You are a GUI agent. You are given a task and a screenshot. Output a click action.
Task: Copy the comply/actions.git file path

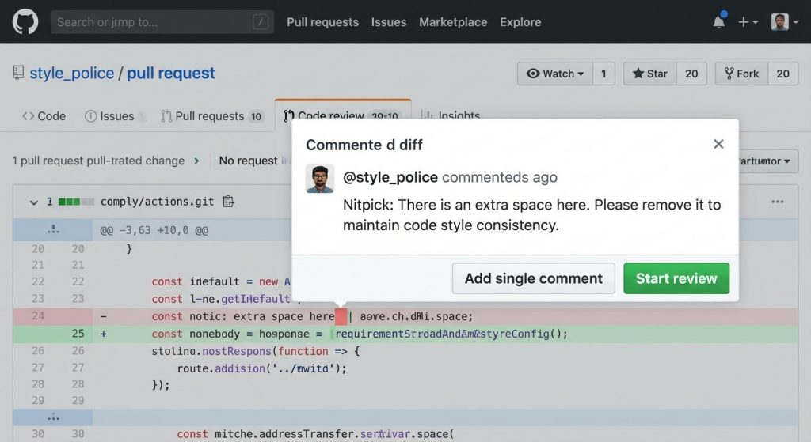pos(229,202)
